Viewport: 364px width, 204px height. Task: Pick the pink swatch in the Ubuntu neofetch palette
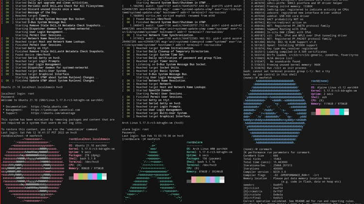click(76, 176)
